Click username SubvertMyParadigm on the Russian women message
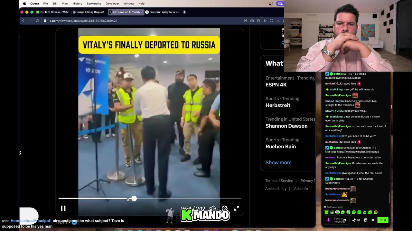The image size is (412, 231). [338, 163]
